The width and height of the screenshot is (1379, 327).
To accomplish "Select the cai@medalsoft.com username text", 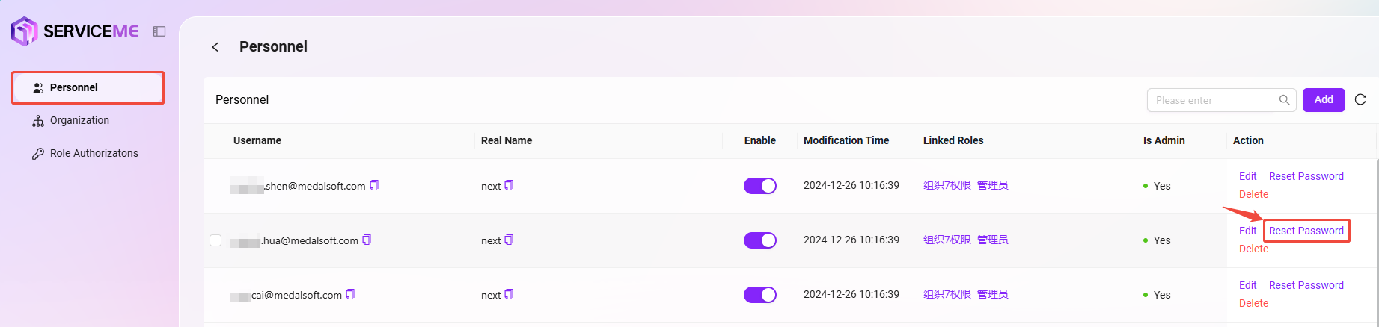I will point(286,295).
